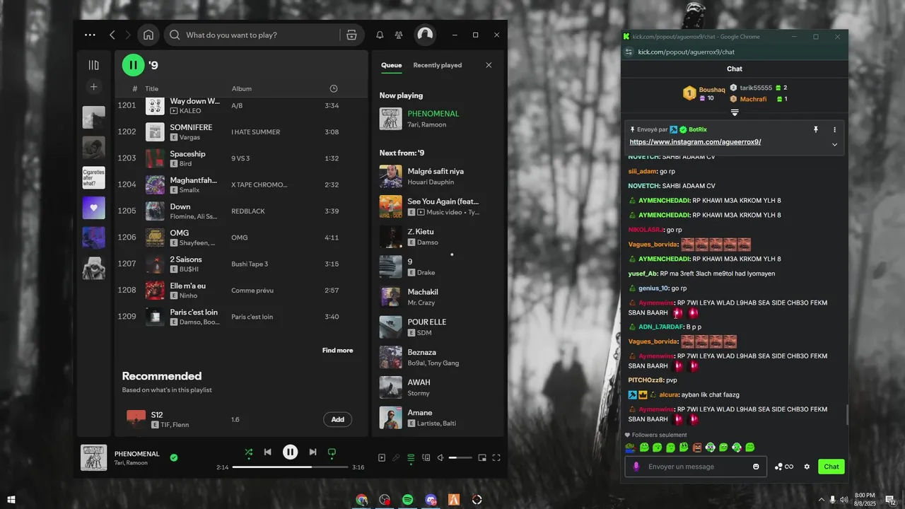
Task: Go back with Spotify back arrow
Action: 112,35
